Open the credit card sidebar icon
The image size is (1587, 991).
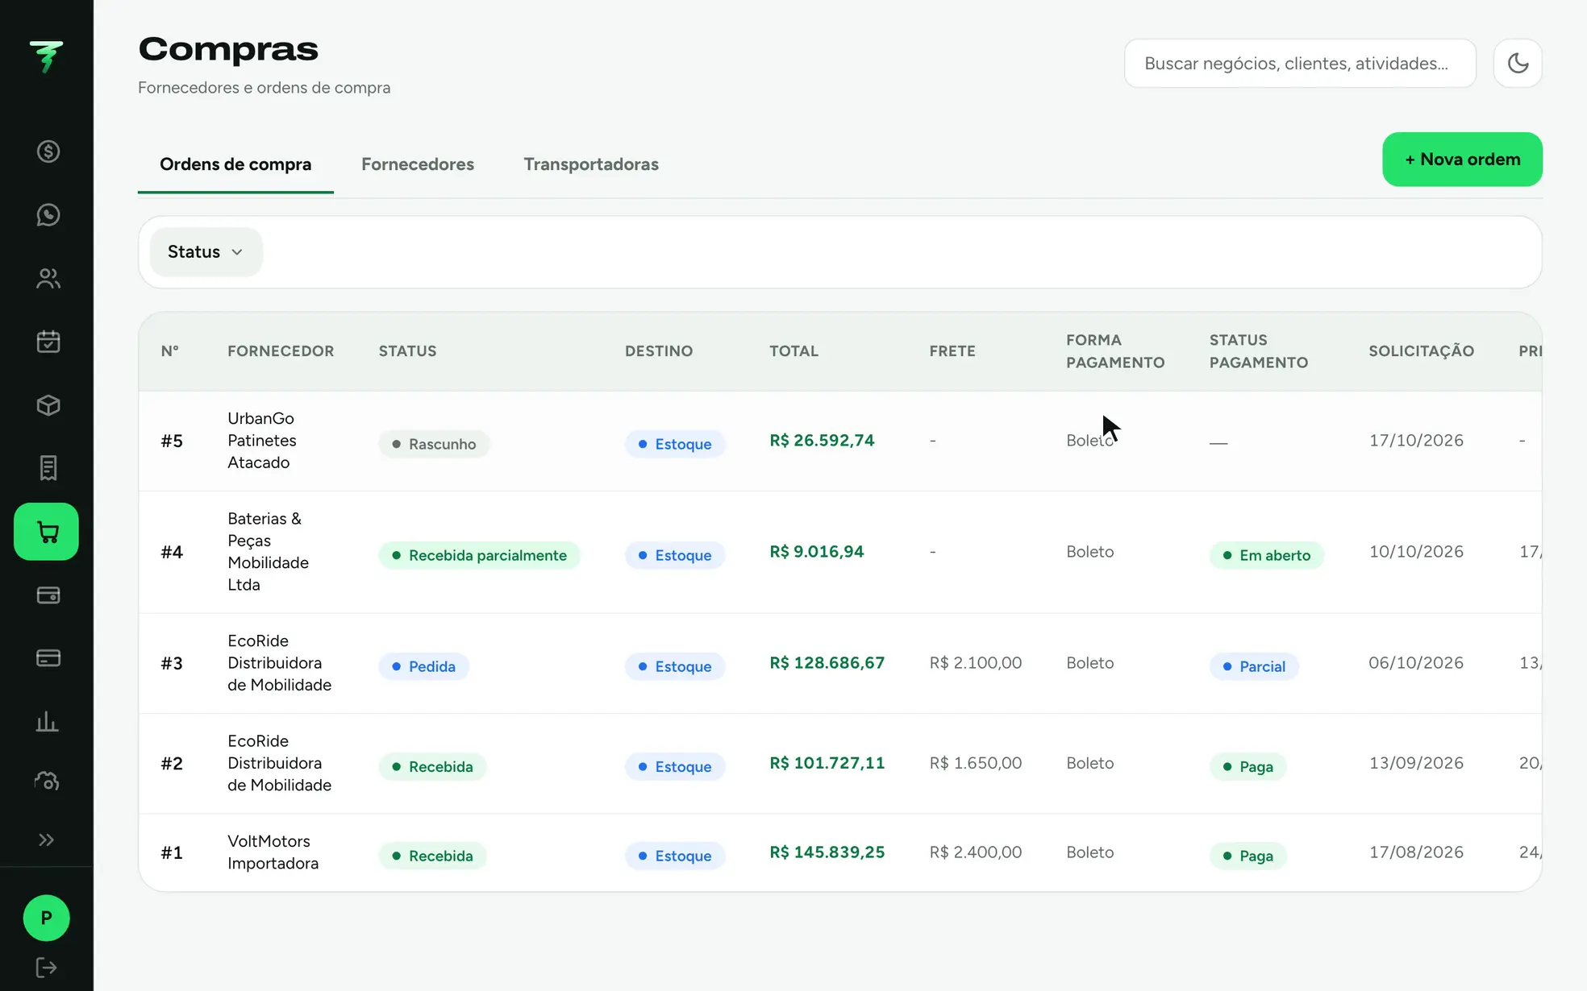(48, 658)
